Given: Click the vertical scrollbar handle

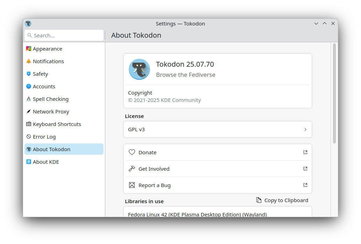Looking at the screenshot, I should tap(334, 93).
